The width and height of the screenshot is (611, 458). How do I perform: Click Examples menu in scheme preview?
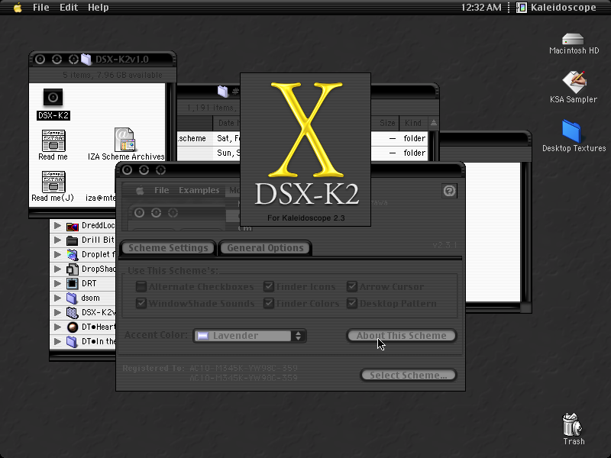pyautogui.click(x=199, y=190)
